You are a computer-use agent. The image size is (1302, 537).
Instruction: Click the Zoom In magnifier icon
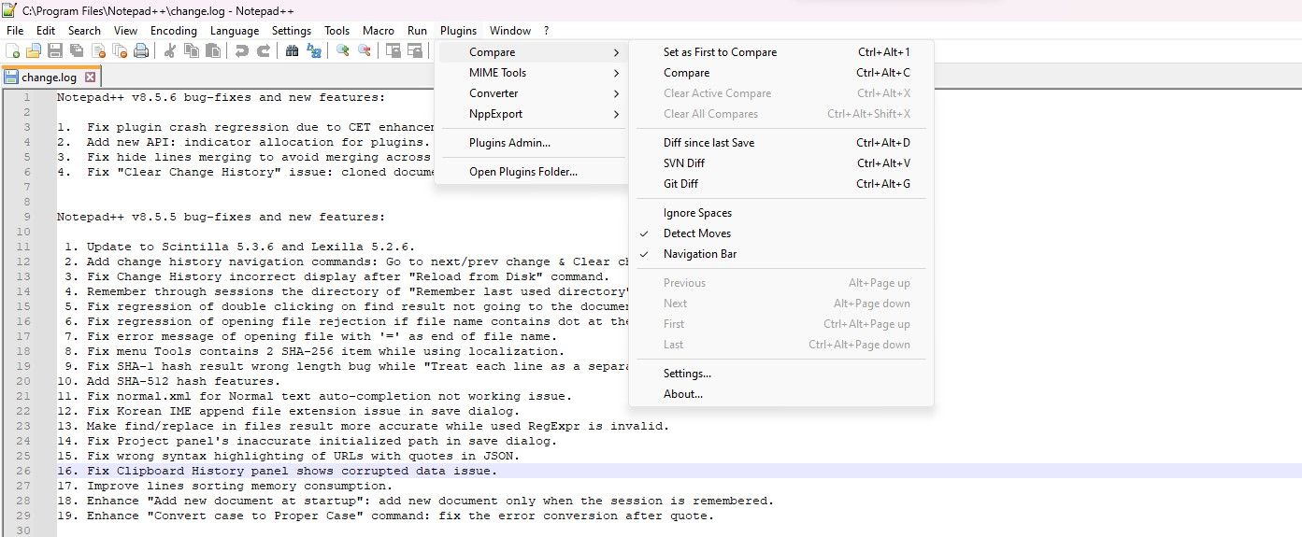pyautogui.click(x=343, y=51)
